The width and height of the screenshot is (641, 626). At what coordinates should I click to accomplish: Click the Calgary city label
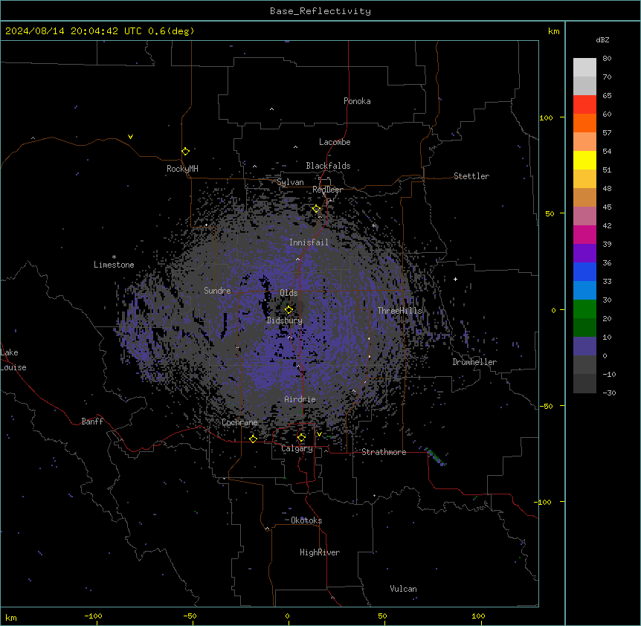(297, 448)
